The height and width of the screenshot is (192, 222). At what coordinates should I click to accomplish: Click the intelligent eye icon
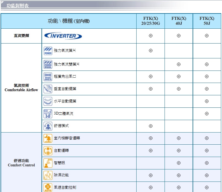48,163
